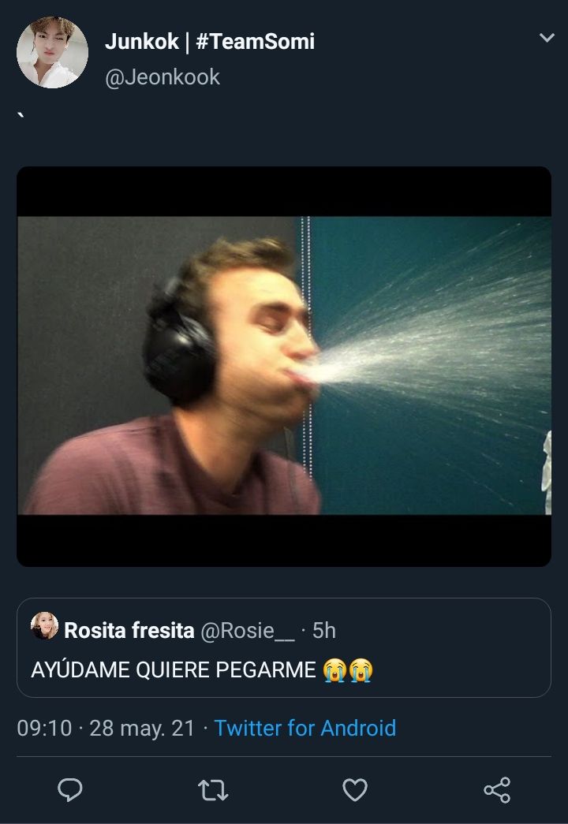Viewport: 568px width, 824px height.
Task: Click the 5h time on quoted tweet
Action: point(324,630)
